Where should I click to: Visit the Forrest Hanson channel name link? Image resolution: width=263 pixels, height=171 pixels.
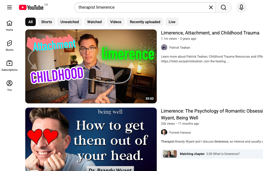[180, 133]
